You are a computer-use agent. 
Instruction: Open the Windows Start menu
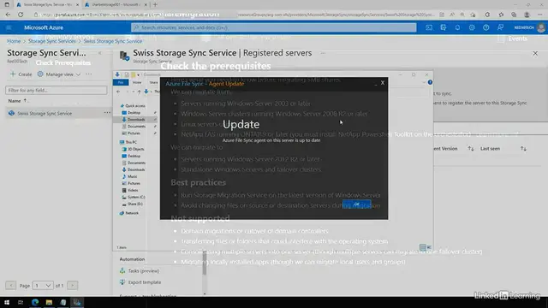[7, 302]
